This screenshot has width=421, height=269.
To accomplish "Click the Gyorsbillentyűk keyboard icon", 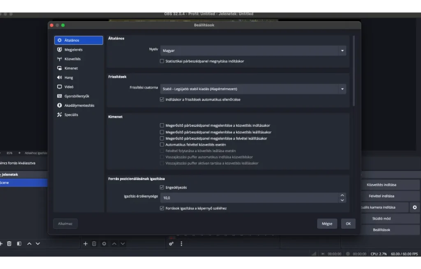I will pos(59,96).
